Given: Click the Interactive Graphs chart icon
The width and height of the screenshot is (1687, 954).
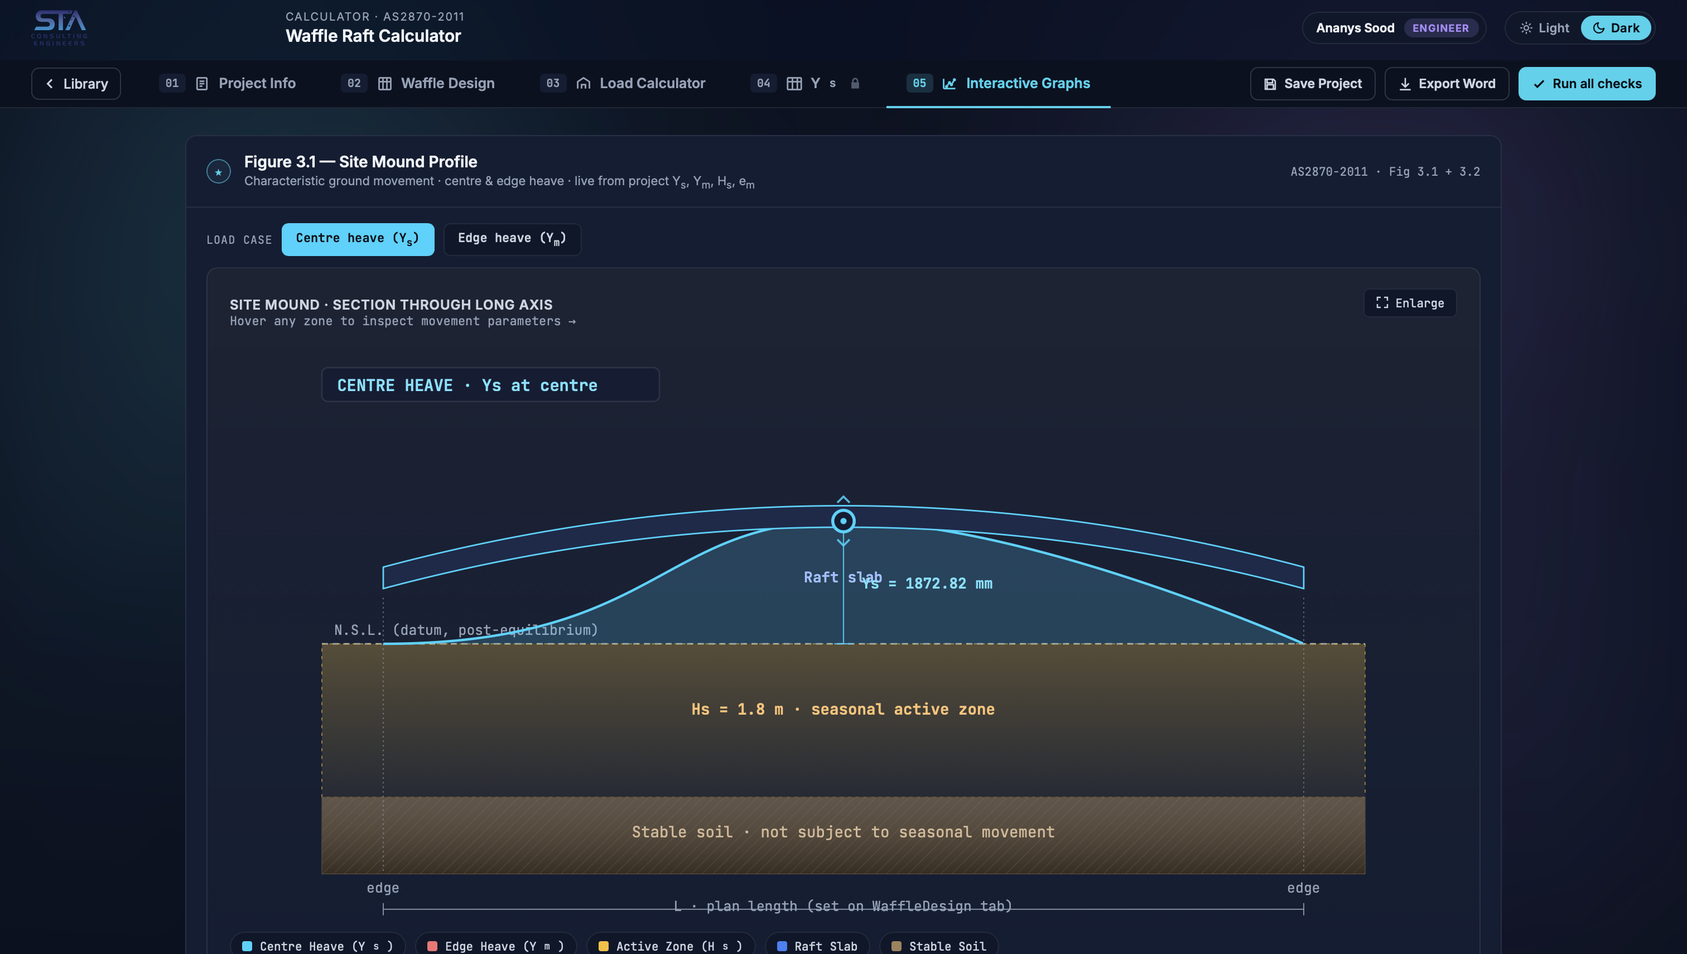Looking at the screenshot, I should click(949, 84).
